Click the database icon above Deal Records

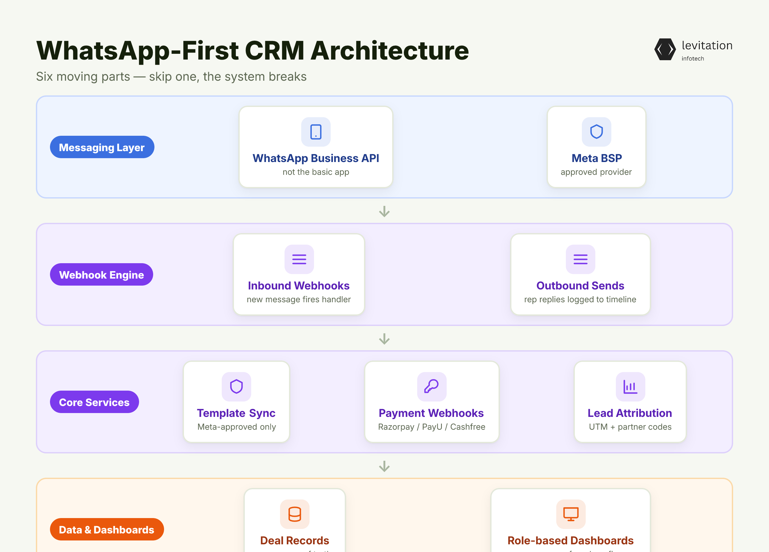[x=295, y=514]
